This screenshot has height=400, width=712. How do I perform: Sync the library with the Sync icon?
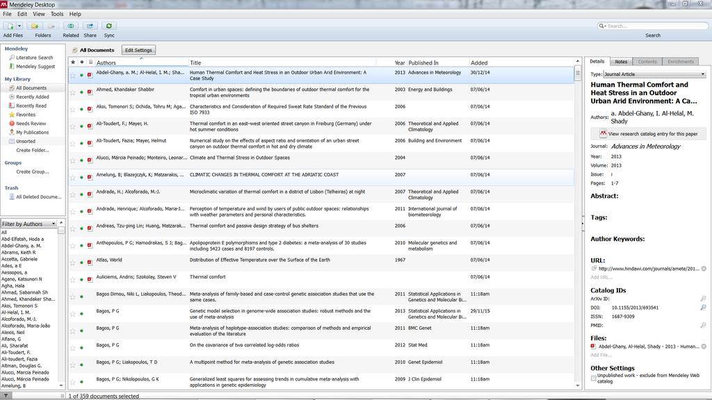tap(109, 26)
